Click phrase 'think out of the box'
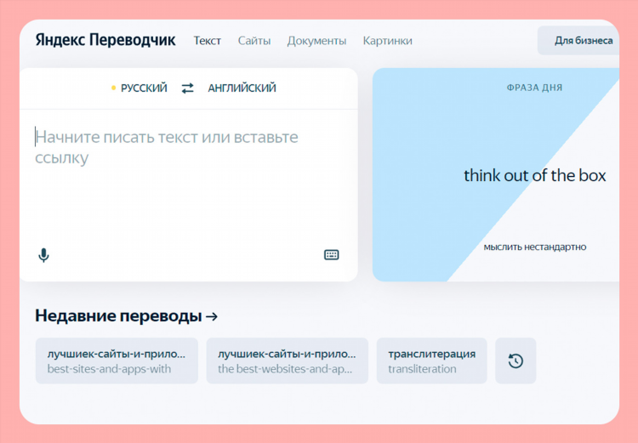 (x=535, y=175)
